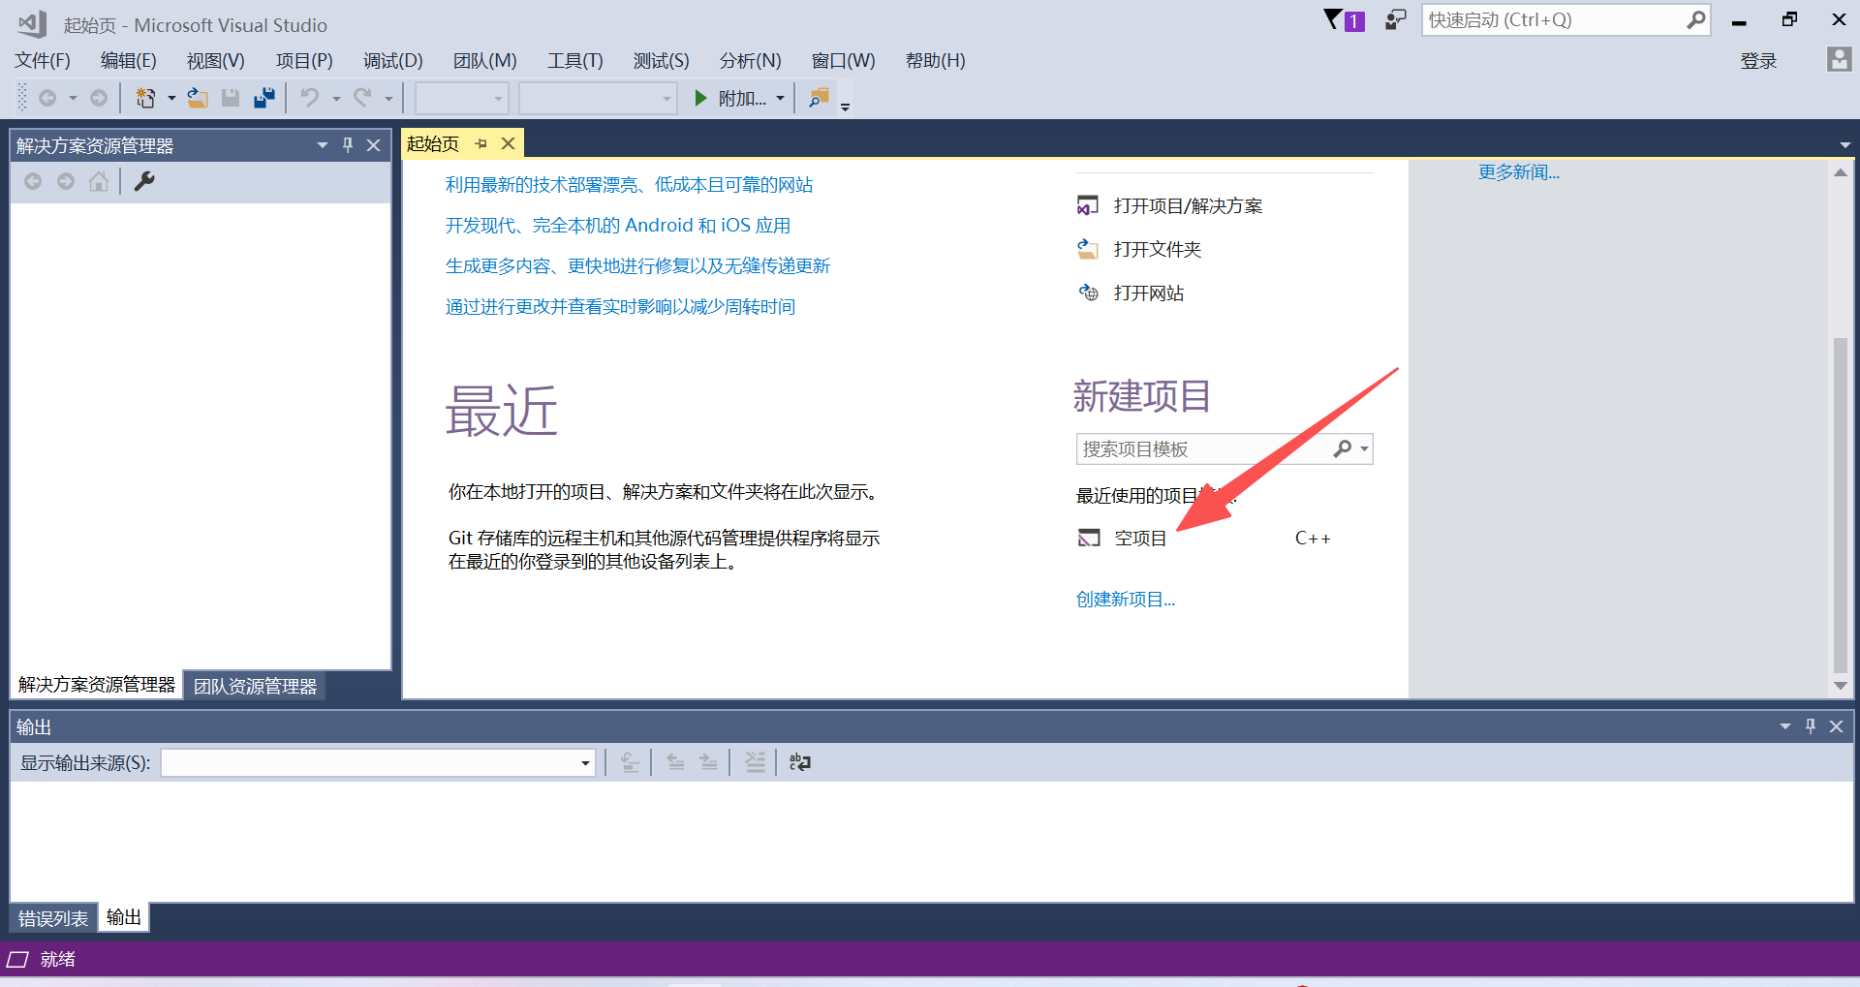Toggle auto-hide pin on Output panel

point(1810,725)
